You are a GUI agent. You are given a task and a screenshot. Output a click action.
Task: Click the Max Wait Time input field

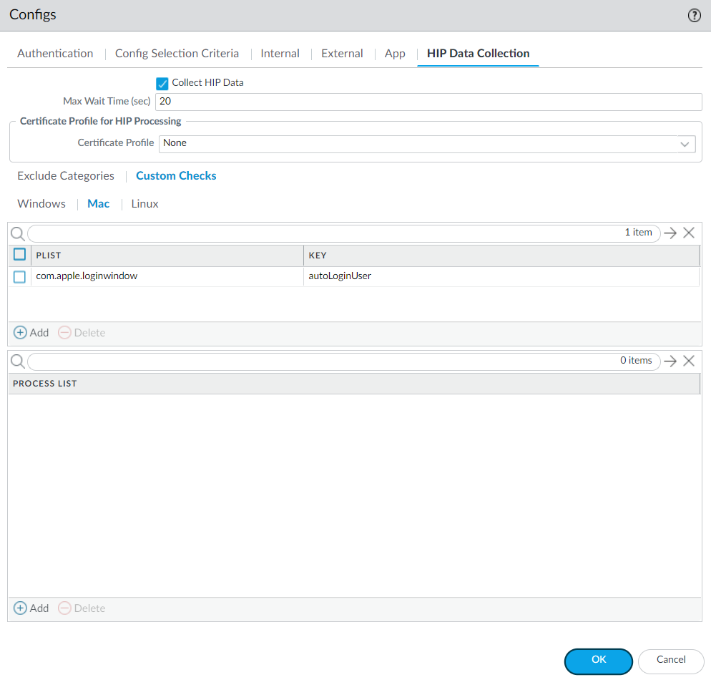pos(428,102)
